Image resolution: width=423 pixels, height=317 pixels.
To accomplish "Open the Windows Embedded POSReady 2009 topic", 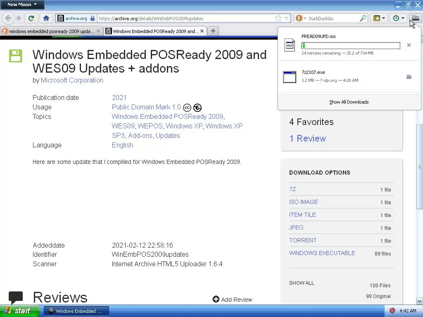I will tap(167, 116).
